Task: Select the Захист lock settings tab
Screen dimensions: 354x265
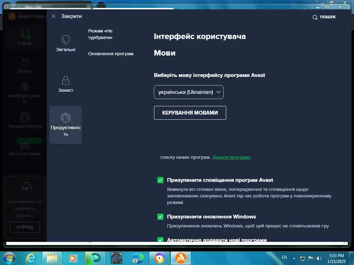Action: [66, 84]
